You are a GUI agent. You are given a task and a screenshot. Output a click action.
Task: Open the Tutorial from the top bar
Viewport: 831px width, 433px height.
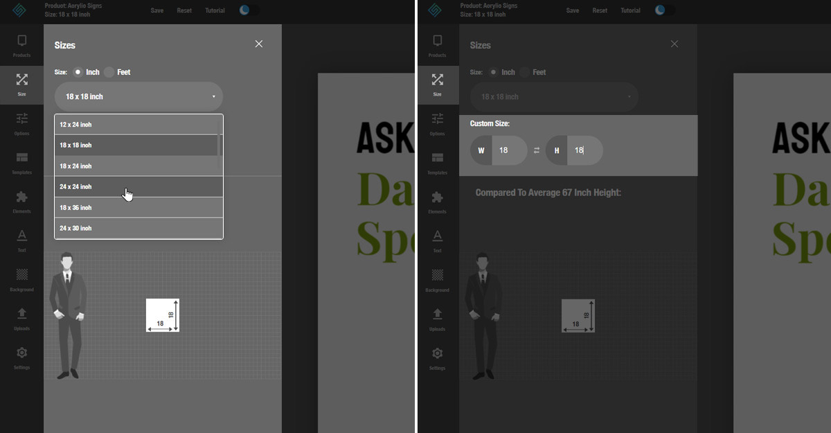[215, 10]
